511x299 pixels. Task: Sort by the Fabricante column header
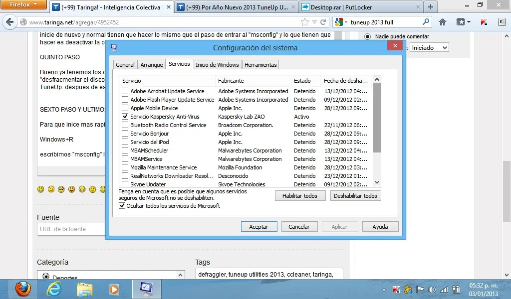point(253,81)
